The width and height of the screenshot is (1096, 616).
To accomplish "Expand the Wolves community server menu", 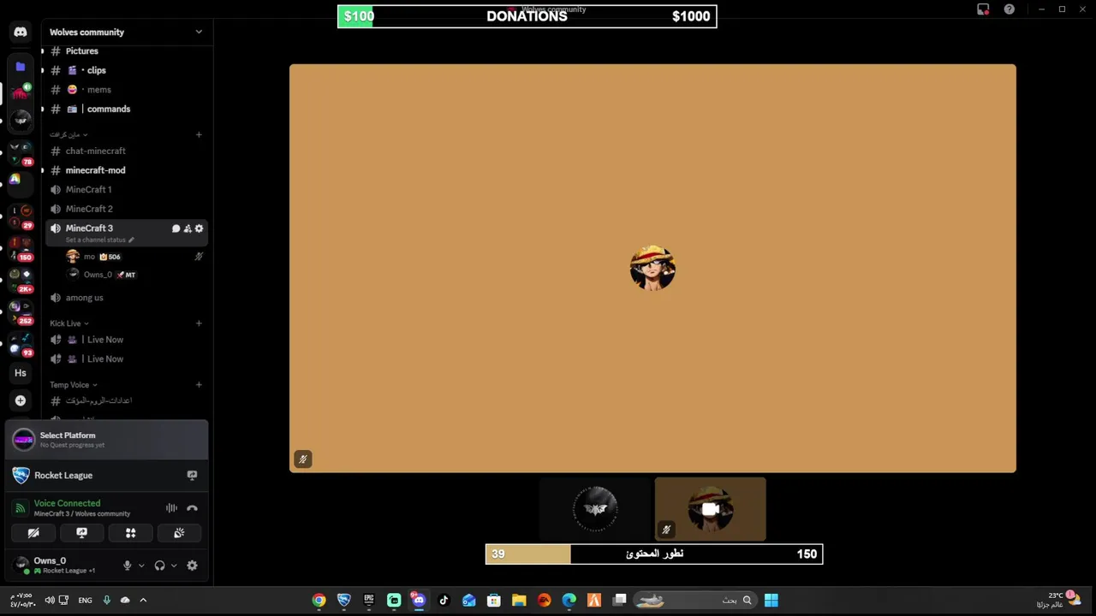I will click(199, 33).
